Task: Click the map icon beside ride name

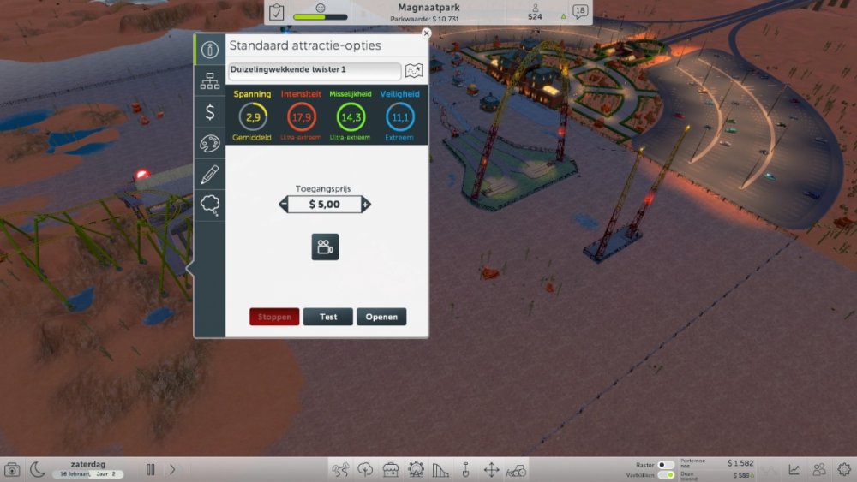Action: [415, 71]
